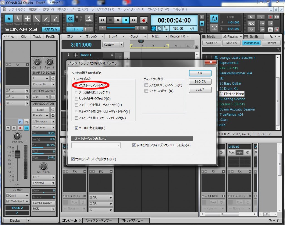285x225 pixels.
Task: Mute the inspector track with M
Action: pyautogui.click(x=8, y=128)
